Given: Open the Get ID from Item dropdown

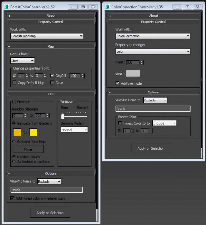Looking at the screenshot, I should tap(23, 61).
